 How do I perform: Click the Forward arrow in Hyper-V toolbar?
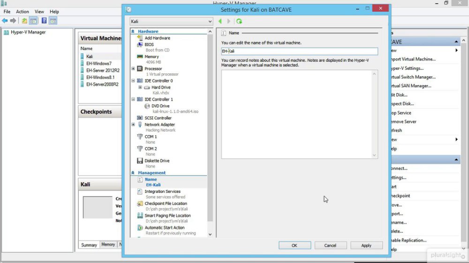click(x=13, y=21)
